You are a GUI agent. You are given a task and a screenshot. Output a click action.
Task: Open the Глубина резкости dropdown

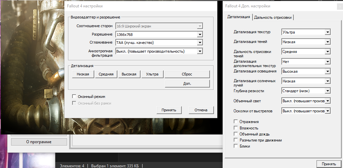point(306,91)
